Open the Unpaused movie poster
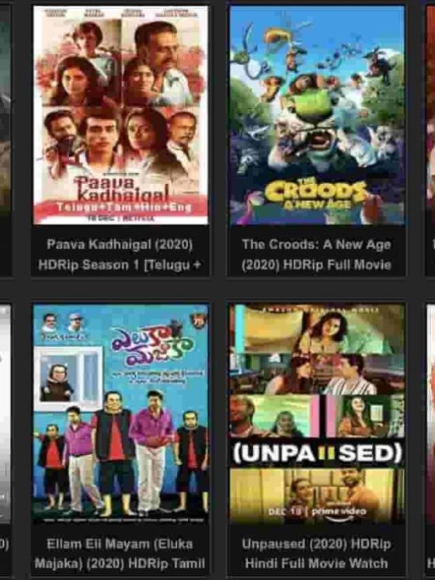Viewport: 435px width, 580px height. [317, 414]
